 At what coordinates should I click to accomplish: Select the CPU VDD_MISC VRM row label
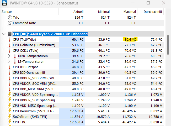click(35, 89)
